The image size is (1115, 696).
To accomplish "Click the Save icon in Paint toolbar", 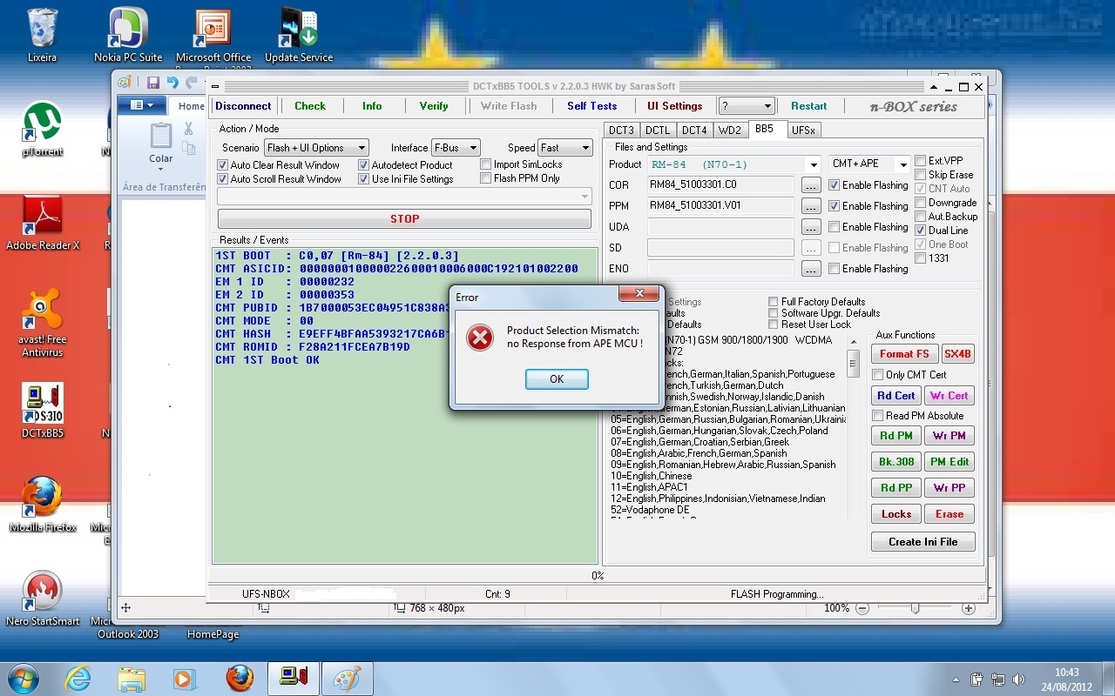I will [153, 83].
